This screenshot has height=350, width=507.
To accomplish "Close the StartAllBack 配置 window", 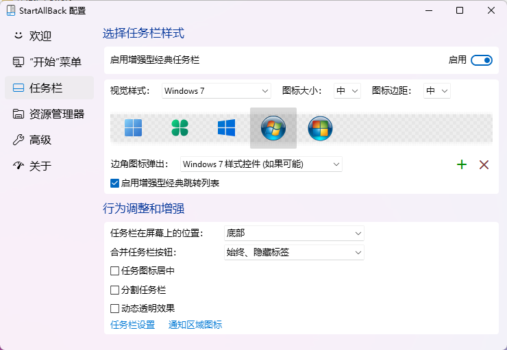I will tap(491, 10).
